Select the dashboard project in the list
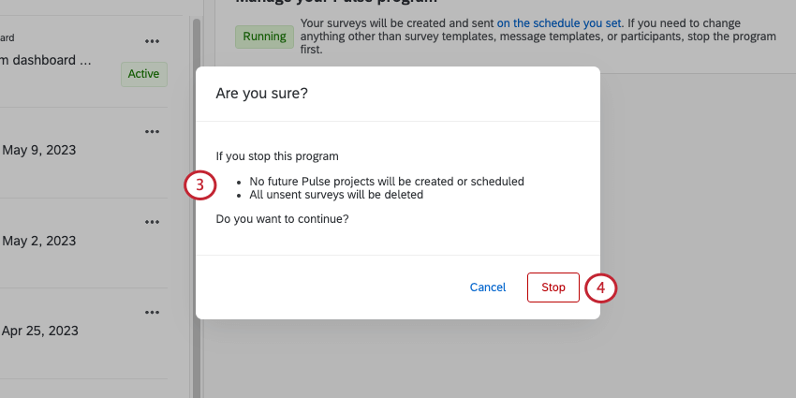This screenshot has width=796, height=398. tap(47, 61)
